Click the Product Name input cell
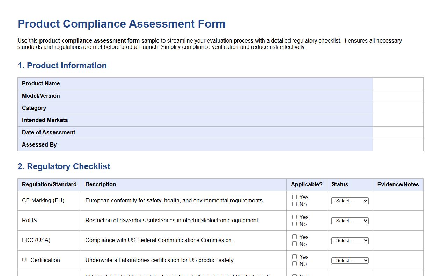Image resolution: width=441 pixels, height=276 pixels. (x=398, y=84)
